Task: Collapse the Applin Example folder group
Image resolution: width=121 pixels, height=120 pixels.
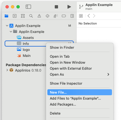Action: [x=11, y=32]
